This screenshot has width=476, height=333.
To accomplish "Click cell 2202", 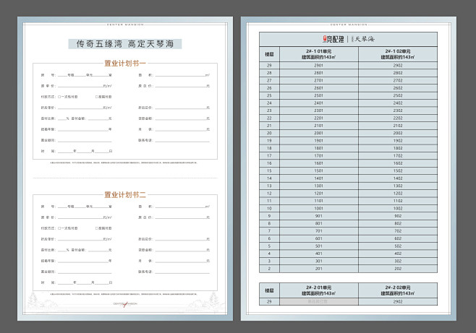I will pyautogui.click(x=398, y=118).
